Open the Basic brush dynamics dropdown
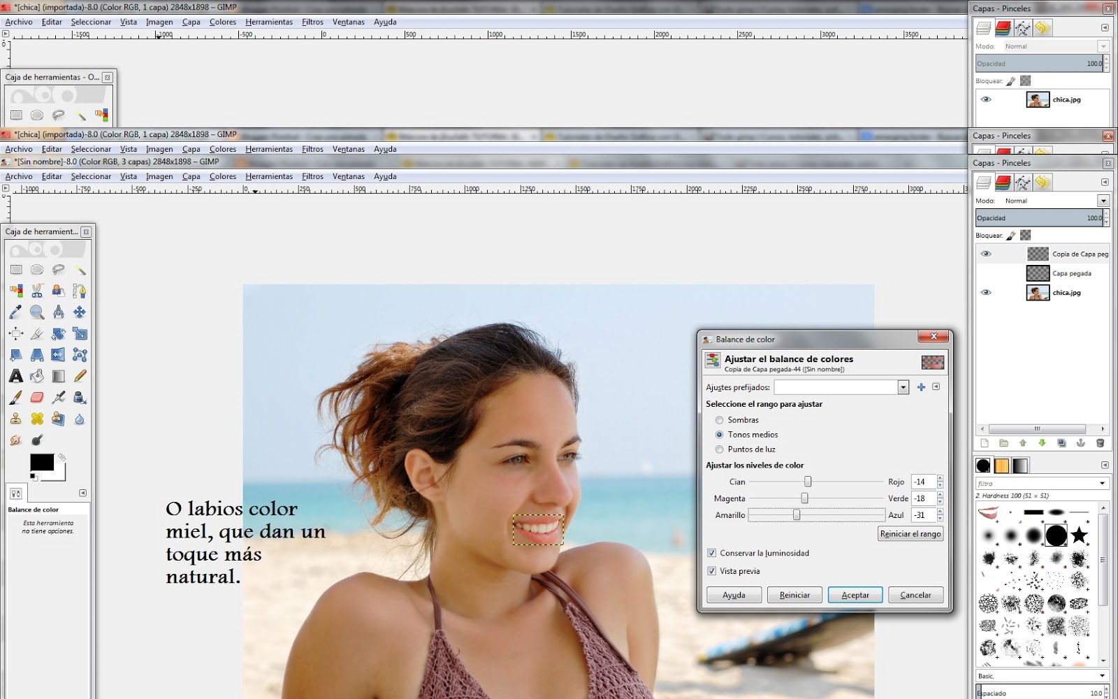Image resolution: width=1118 pixels, height=699 pixels. 1103,676
